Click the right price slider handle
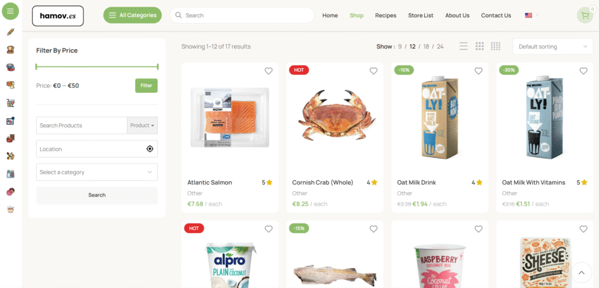Screen dimensions: 599x288 click(x=157, y=67)
